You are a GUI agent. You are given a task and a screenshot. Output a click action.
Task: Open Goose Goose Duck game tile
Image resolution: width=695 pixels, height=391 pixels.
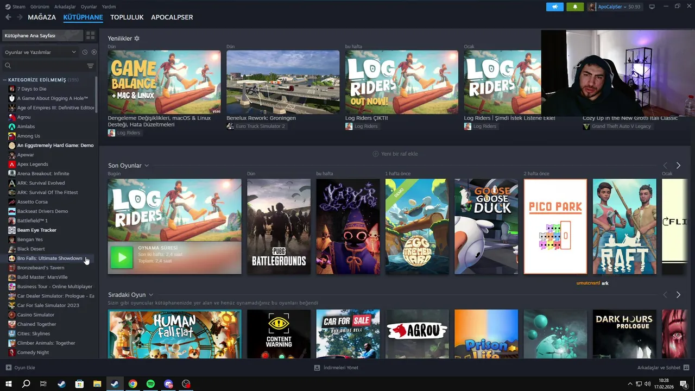click(x=486, y=226)
